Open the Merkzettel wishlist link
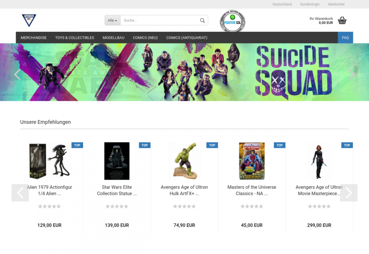369x254 pixels. [x=336, y=4]
